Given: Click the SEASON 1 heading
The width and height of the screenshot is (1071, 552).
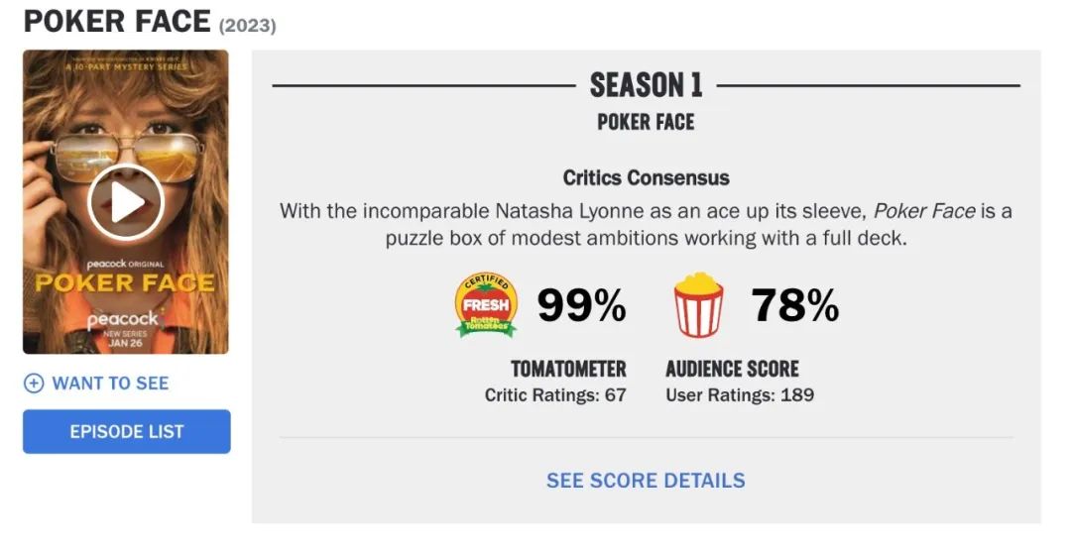Looking at the screenshot, I should [646, 86].
